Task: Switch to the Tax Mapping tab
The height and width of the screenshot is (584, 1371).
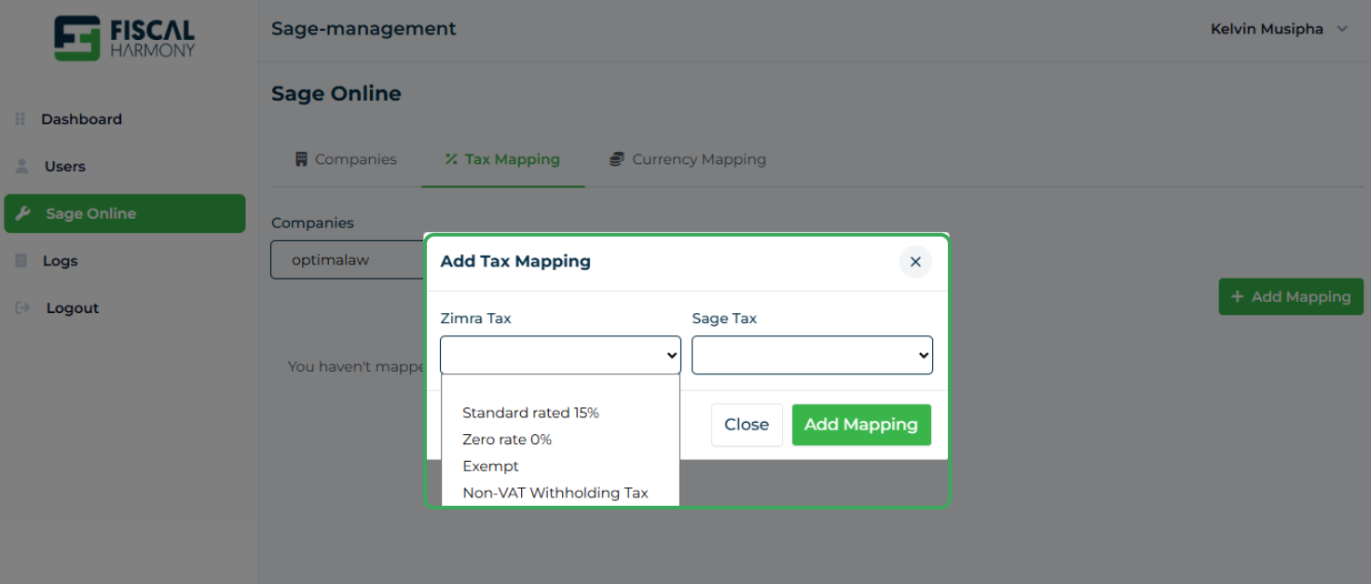Action: 502,159
